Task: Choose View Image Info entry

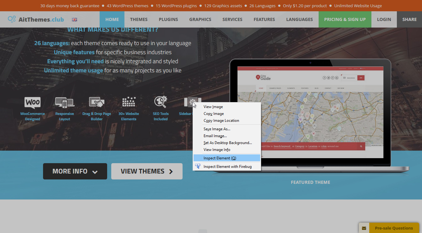Action: click(x=227, y=150)
